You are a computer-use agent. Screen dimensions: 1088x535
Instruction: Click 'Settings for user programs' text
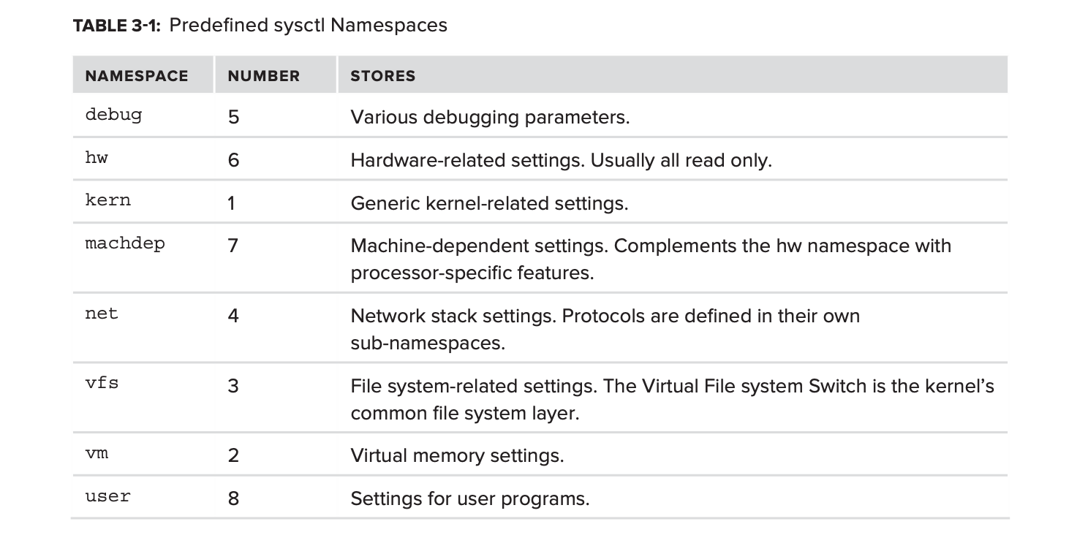[469, 498]
